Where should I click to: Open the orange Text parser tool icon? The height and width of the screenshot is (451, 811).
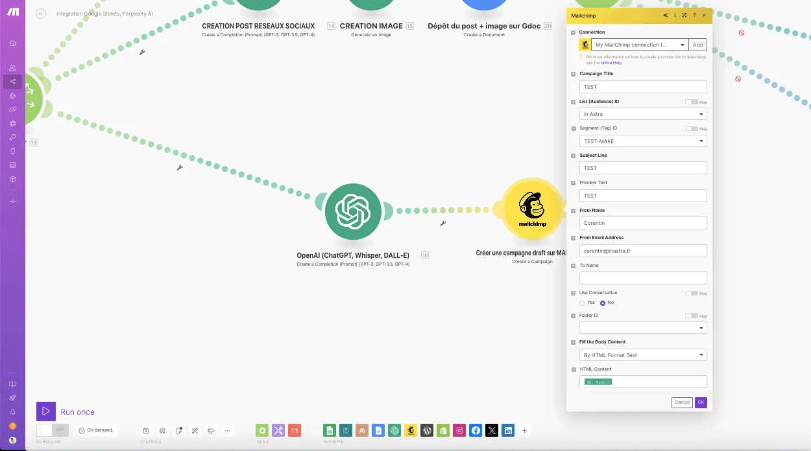(295, 430)
